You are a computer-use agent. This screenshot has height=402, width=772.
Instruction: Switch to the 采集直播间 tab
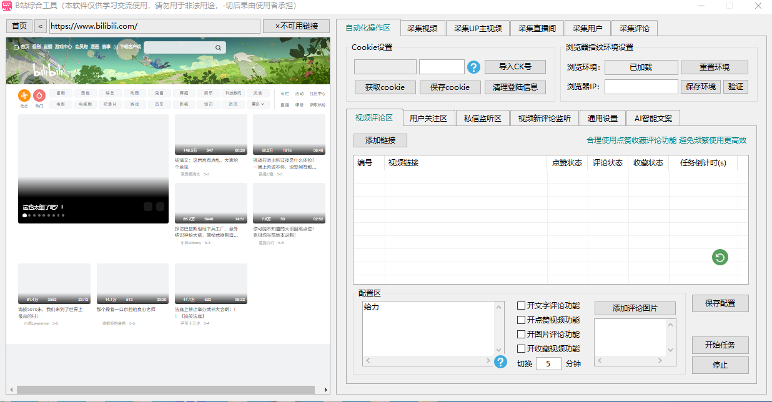[x=537, y=27]
